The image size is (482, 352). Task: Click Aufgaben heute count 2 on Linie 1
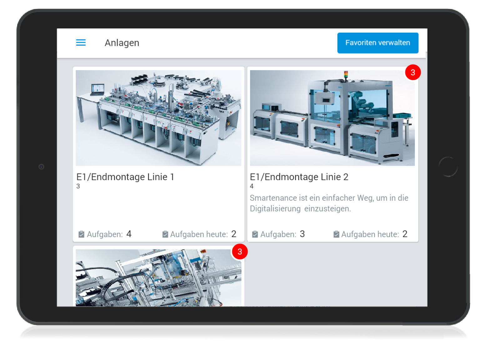tap(234, 234)
